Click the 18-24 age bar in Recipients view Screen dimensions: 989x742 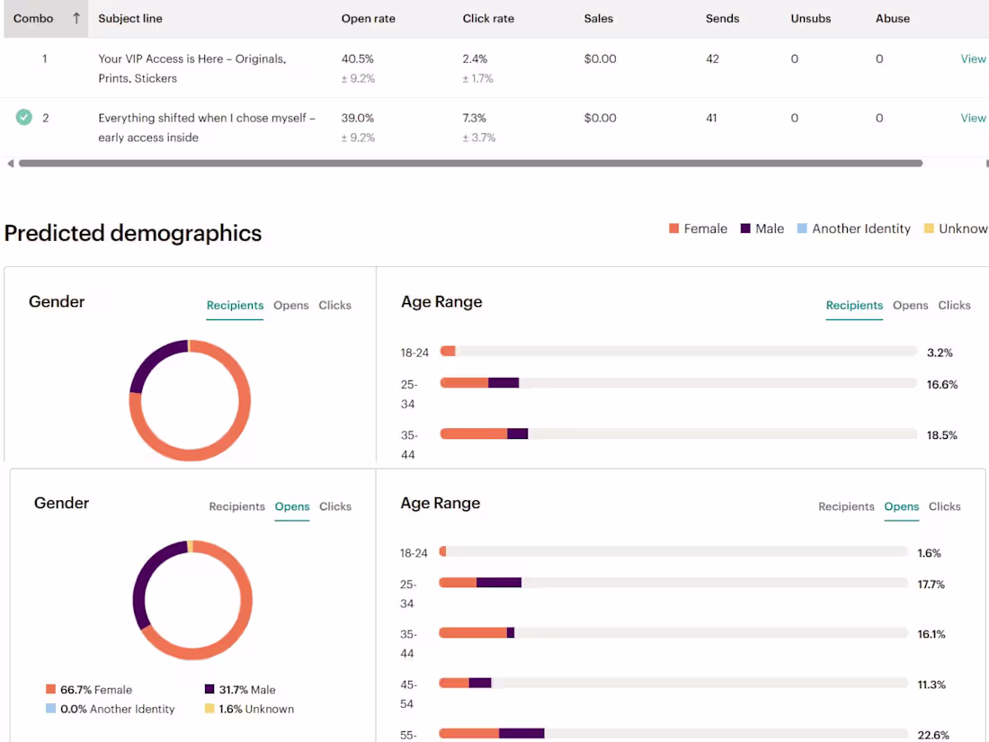point(447,351)
